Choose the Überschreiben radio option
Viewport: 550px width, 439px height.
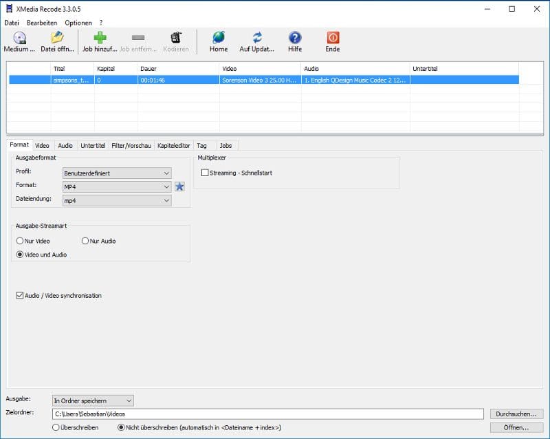56,427
